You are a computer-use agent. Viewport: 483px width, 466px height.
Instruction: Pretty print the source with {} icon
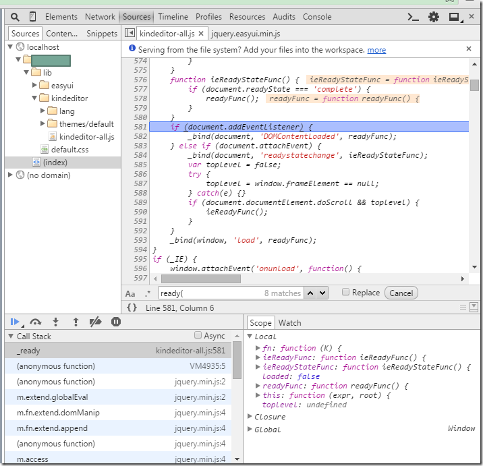coord(132,308)
